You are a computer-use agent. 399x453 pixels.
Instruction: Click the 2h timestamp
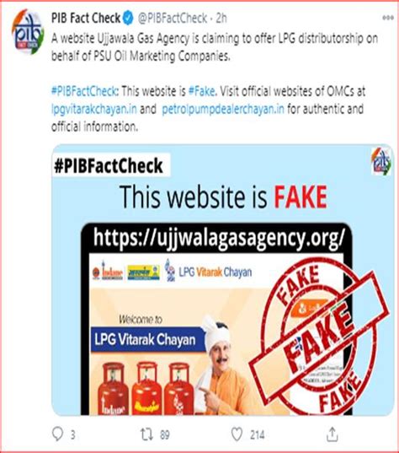pos(221,19)
